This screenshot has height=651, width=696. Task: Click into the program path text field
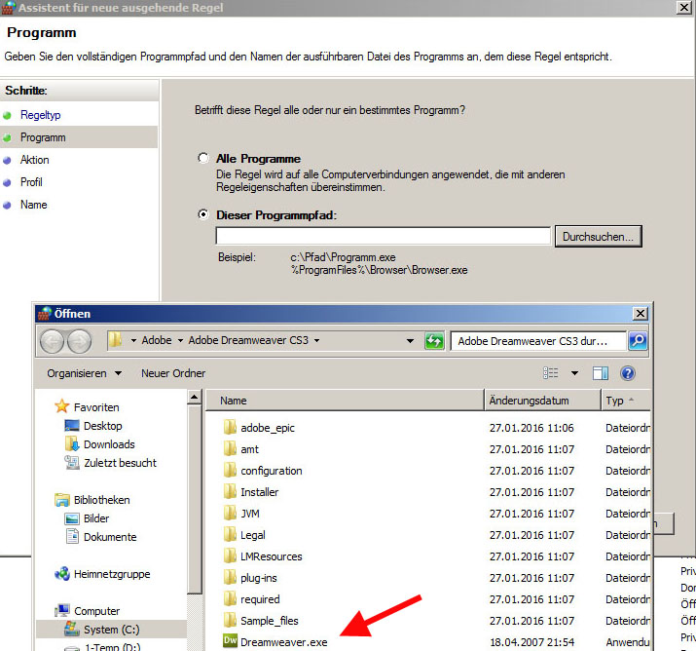384,236
